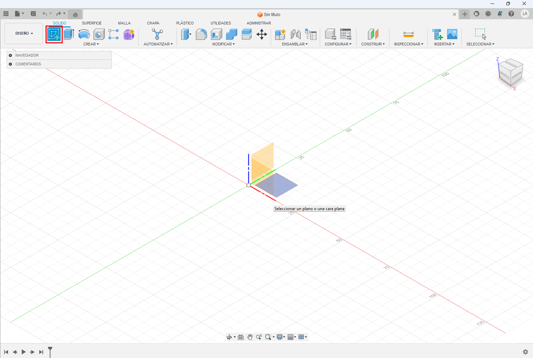Open the CONSTRUIR dropdown menu
Screen dimensions: 533x358
pos(373,44)
